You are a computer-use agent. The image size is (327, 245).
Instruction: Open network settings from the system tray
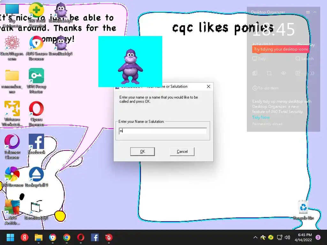coord(279,237)
